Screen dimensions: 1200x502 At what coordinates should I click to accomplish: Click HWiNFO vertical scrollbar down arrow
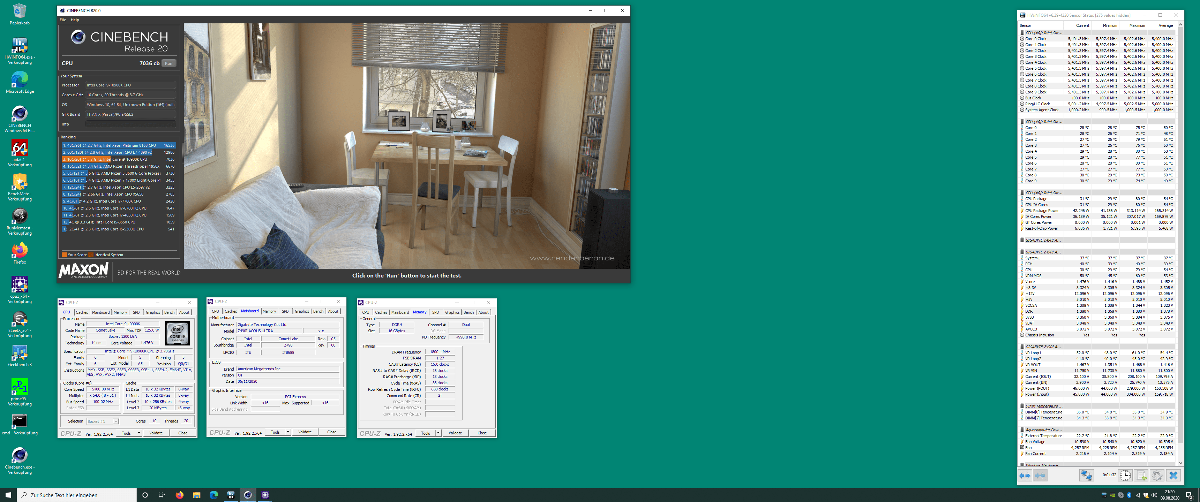click(x=1180, y=463)
